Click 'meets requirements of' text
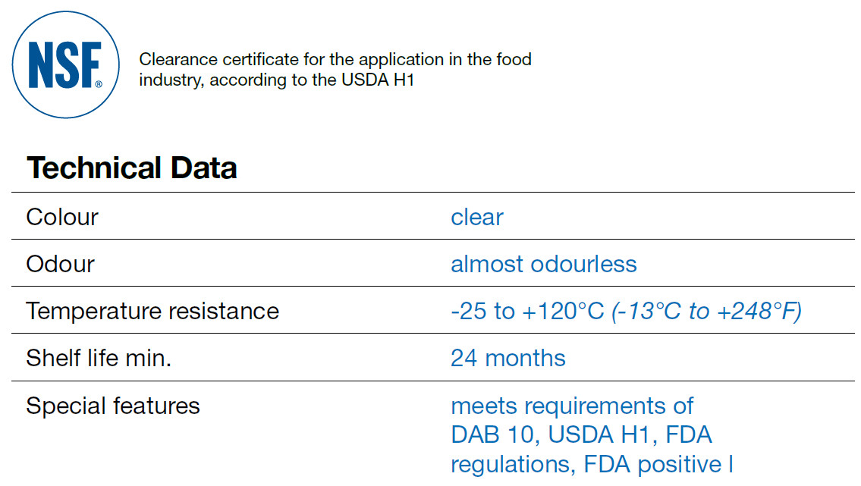861x486 pixels. point(572,406)
